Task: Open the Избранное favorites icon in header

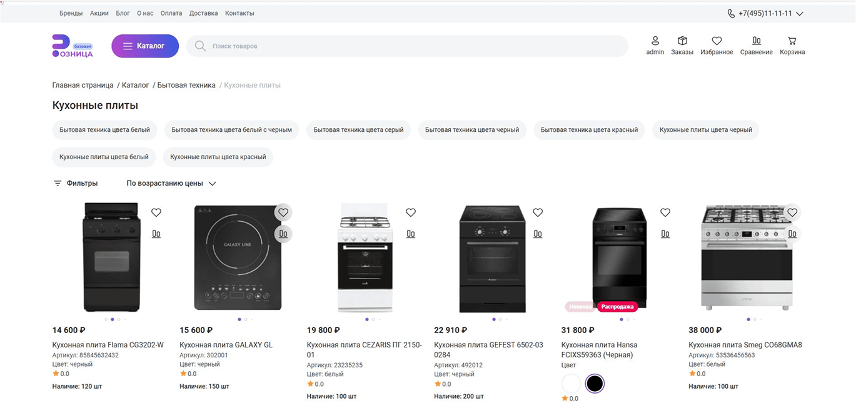Action: click(717, 41)
